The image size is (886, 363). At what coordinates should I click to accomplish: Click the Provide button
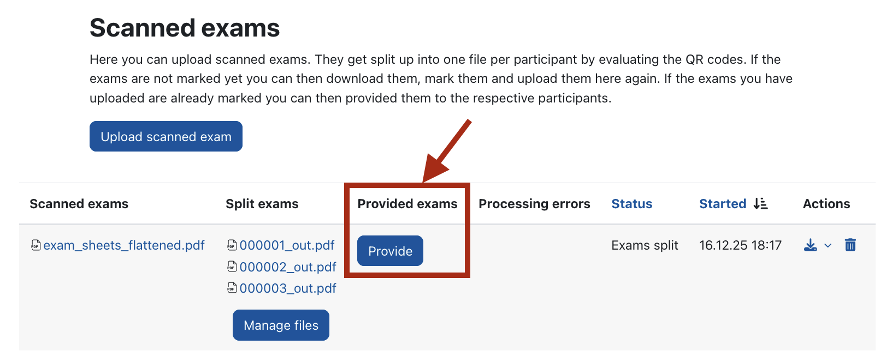[x=390, y=251]
